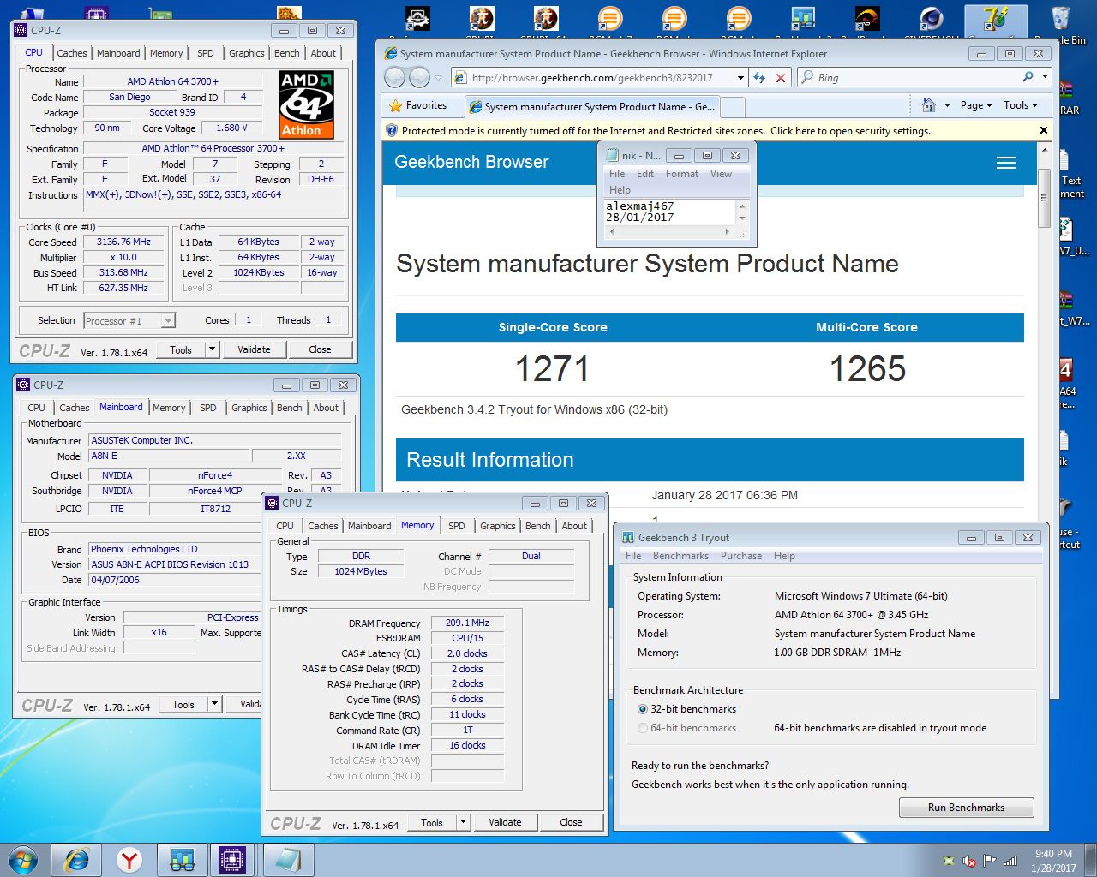Open Geekbench's Purchase menu
The height and width of the screenshot is (877, 1097).
pyautogui.click(x=741, y=556)
